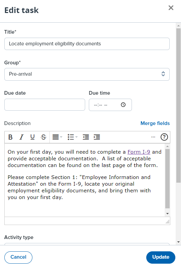Click the Update button
Image resolution: width=181 pixels, height=267 pixels.
click(x=161, y=257)
